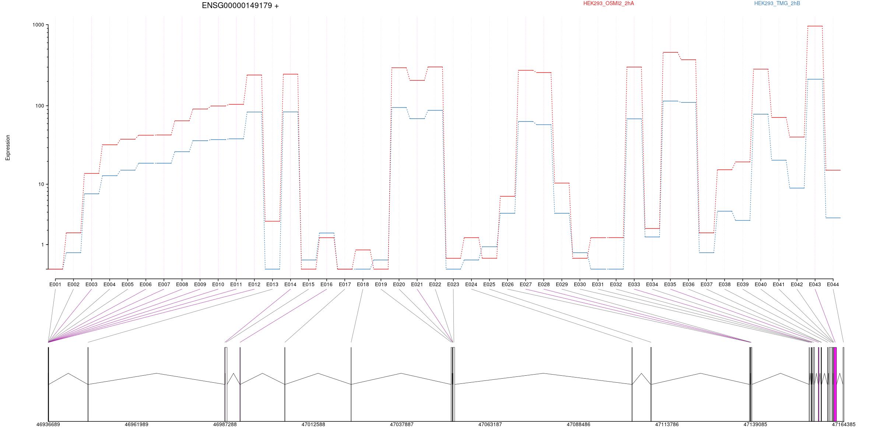
Task: Click exon label E026
Action: tap(507, 284)
